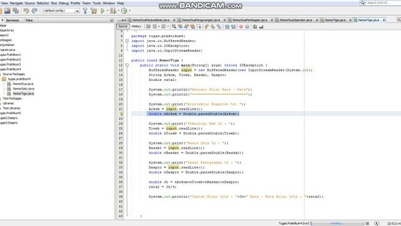
Task: Build the project with hammer icon
Action: [x=85, y=11]
